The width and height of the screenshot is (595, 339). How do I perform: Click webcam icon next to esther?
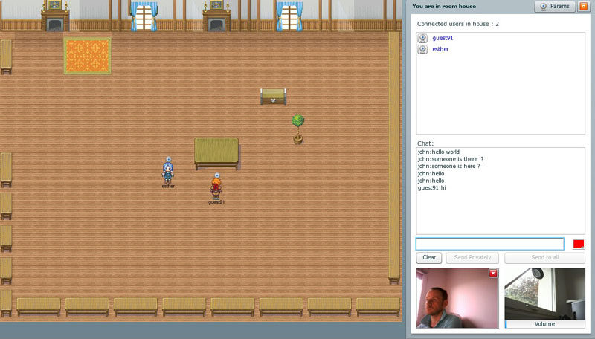tap(422, 49)
